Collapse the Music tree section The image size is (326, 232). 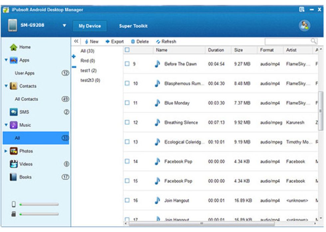click(6, 125)
